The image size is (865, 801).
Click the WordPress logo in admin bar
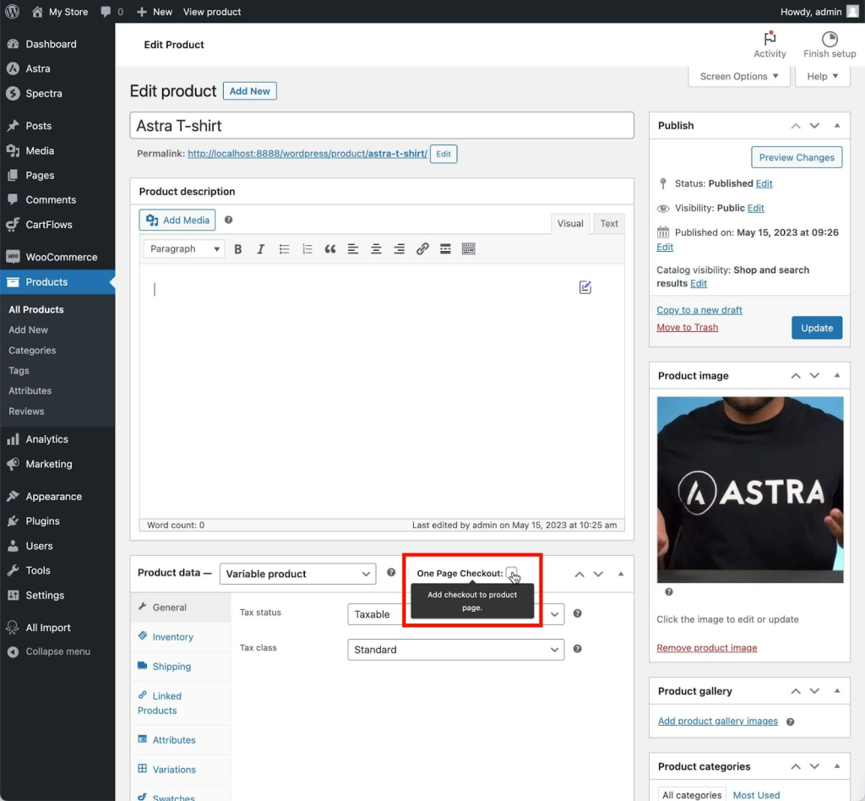point(12,12)
